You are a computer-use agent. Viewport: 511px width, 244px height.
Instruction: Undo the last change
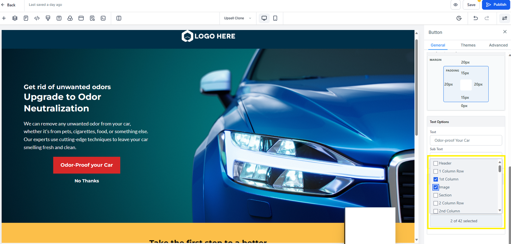coord(476,18)
